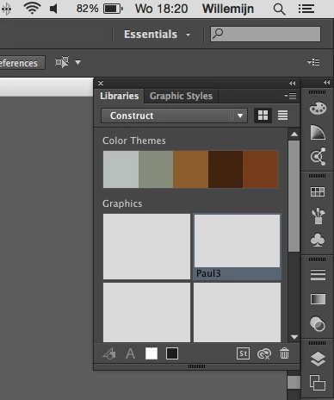Open the control bar flyout menu icon
The height and width of the screenshot is (400, 334).
[313, 62]
